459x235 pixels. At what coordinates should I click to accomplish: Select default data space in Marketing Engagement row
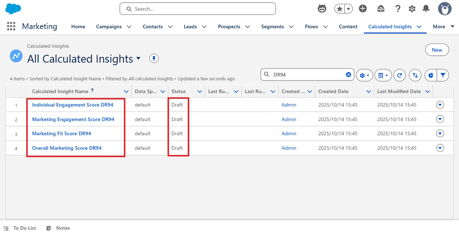143,119
